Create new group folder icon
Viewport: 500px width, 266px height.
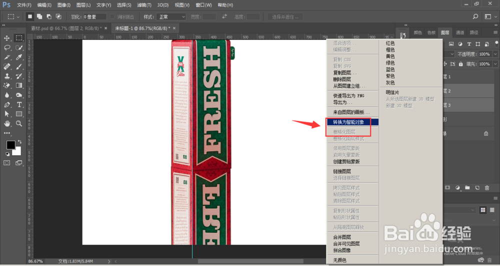[467, 188]
